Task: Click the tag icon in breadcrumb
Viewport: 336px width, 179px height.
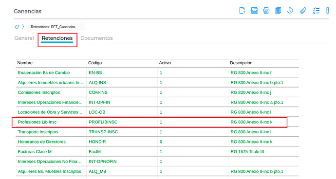Action: click(x=17, y=27)
